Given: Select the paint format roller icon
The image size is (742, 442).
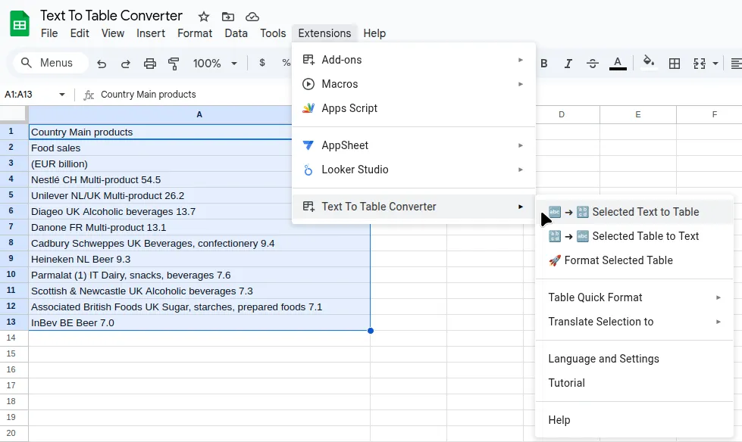Looking at the screenshot, I should point(174,64).
